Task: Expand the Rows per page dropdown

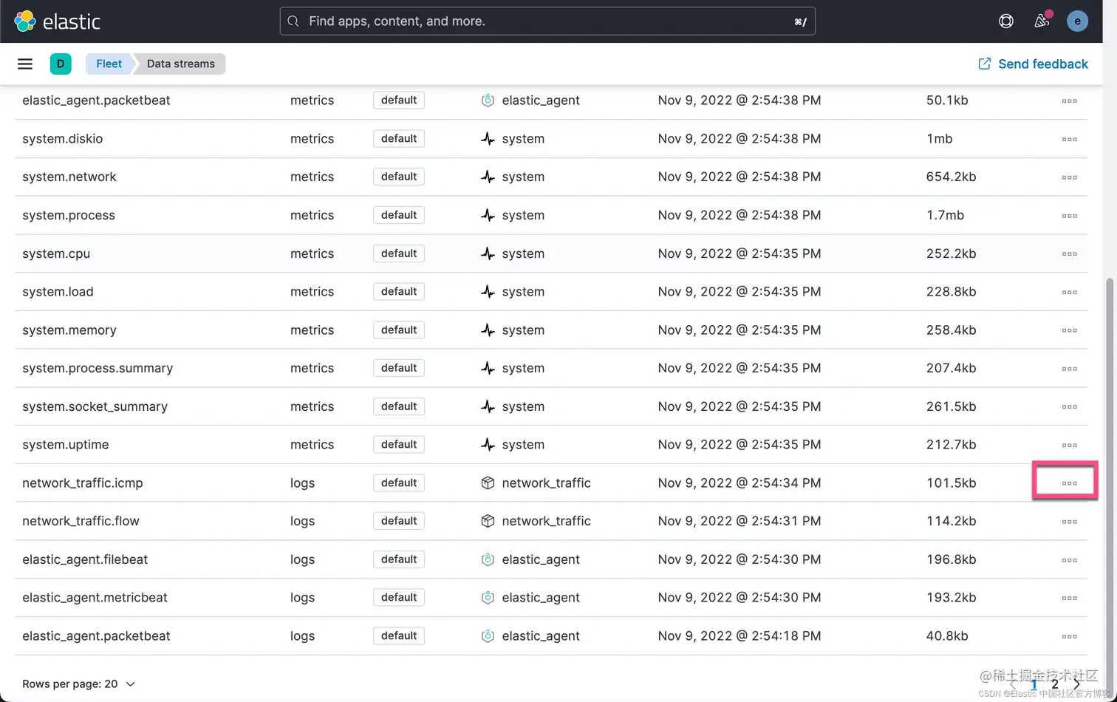Action: point(79,684)
